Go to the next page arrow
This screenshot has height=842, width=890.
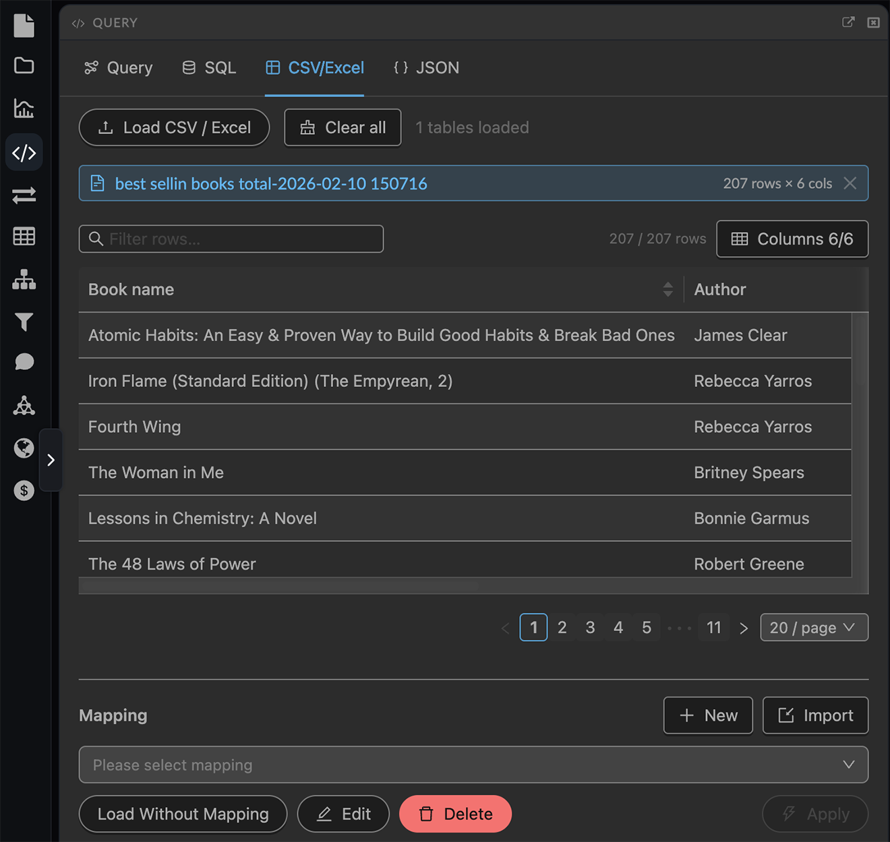(x=744, y=628)
